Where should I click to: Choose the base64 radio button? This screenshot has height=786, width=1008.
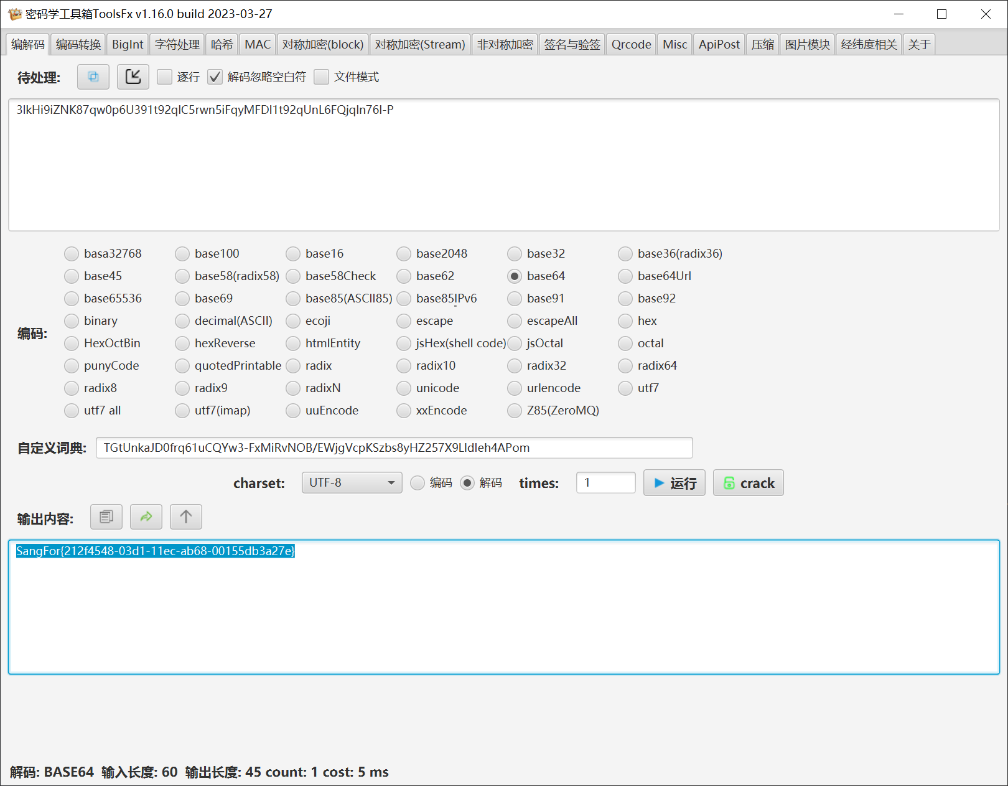515,276
